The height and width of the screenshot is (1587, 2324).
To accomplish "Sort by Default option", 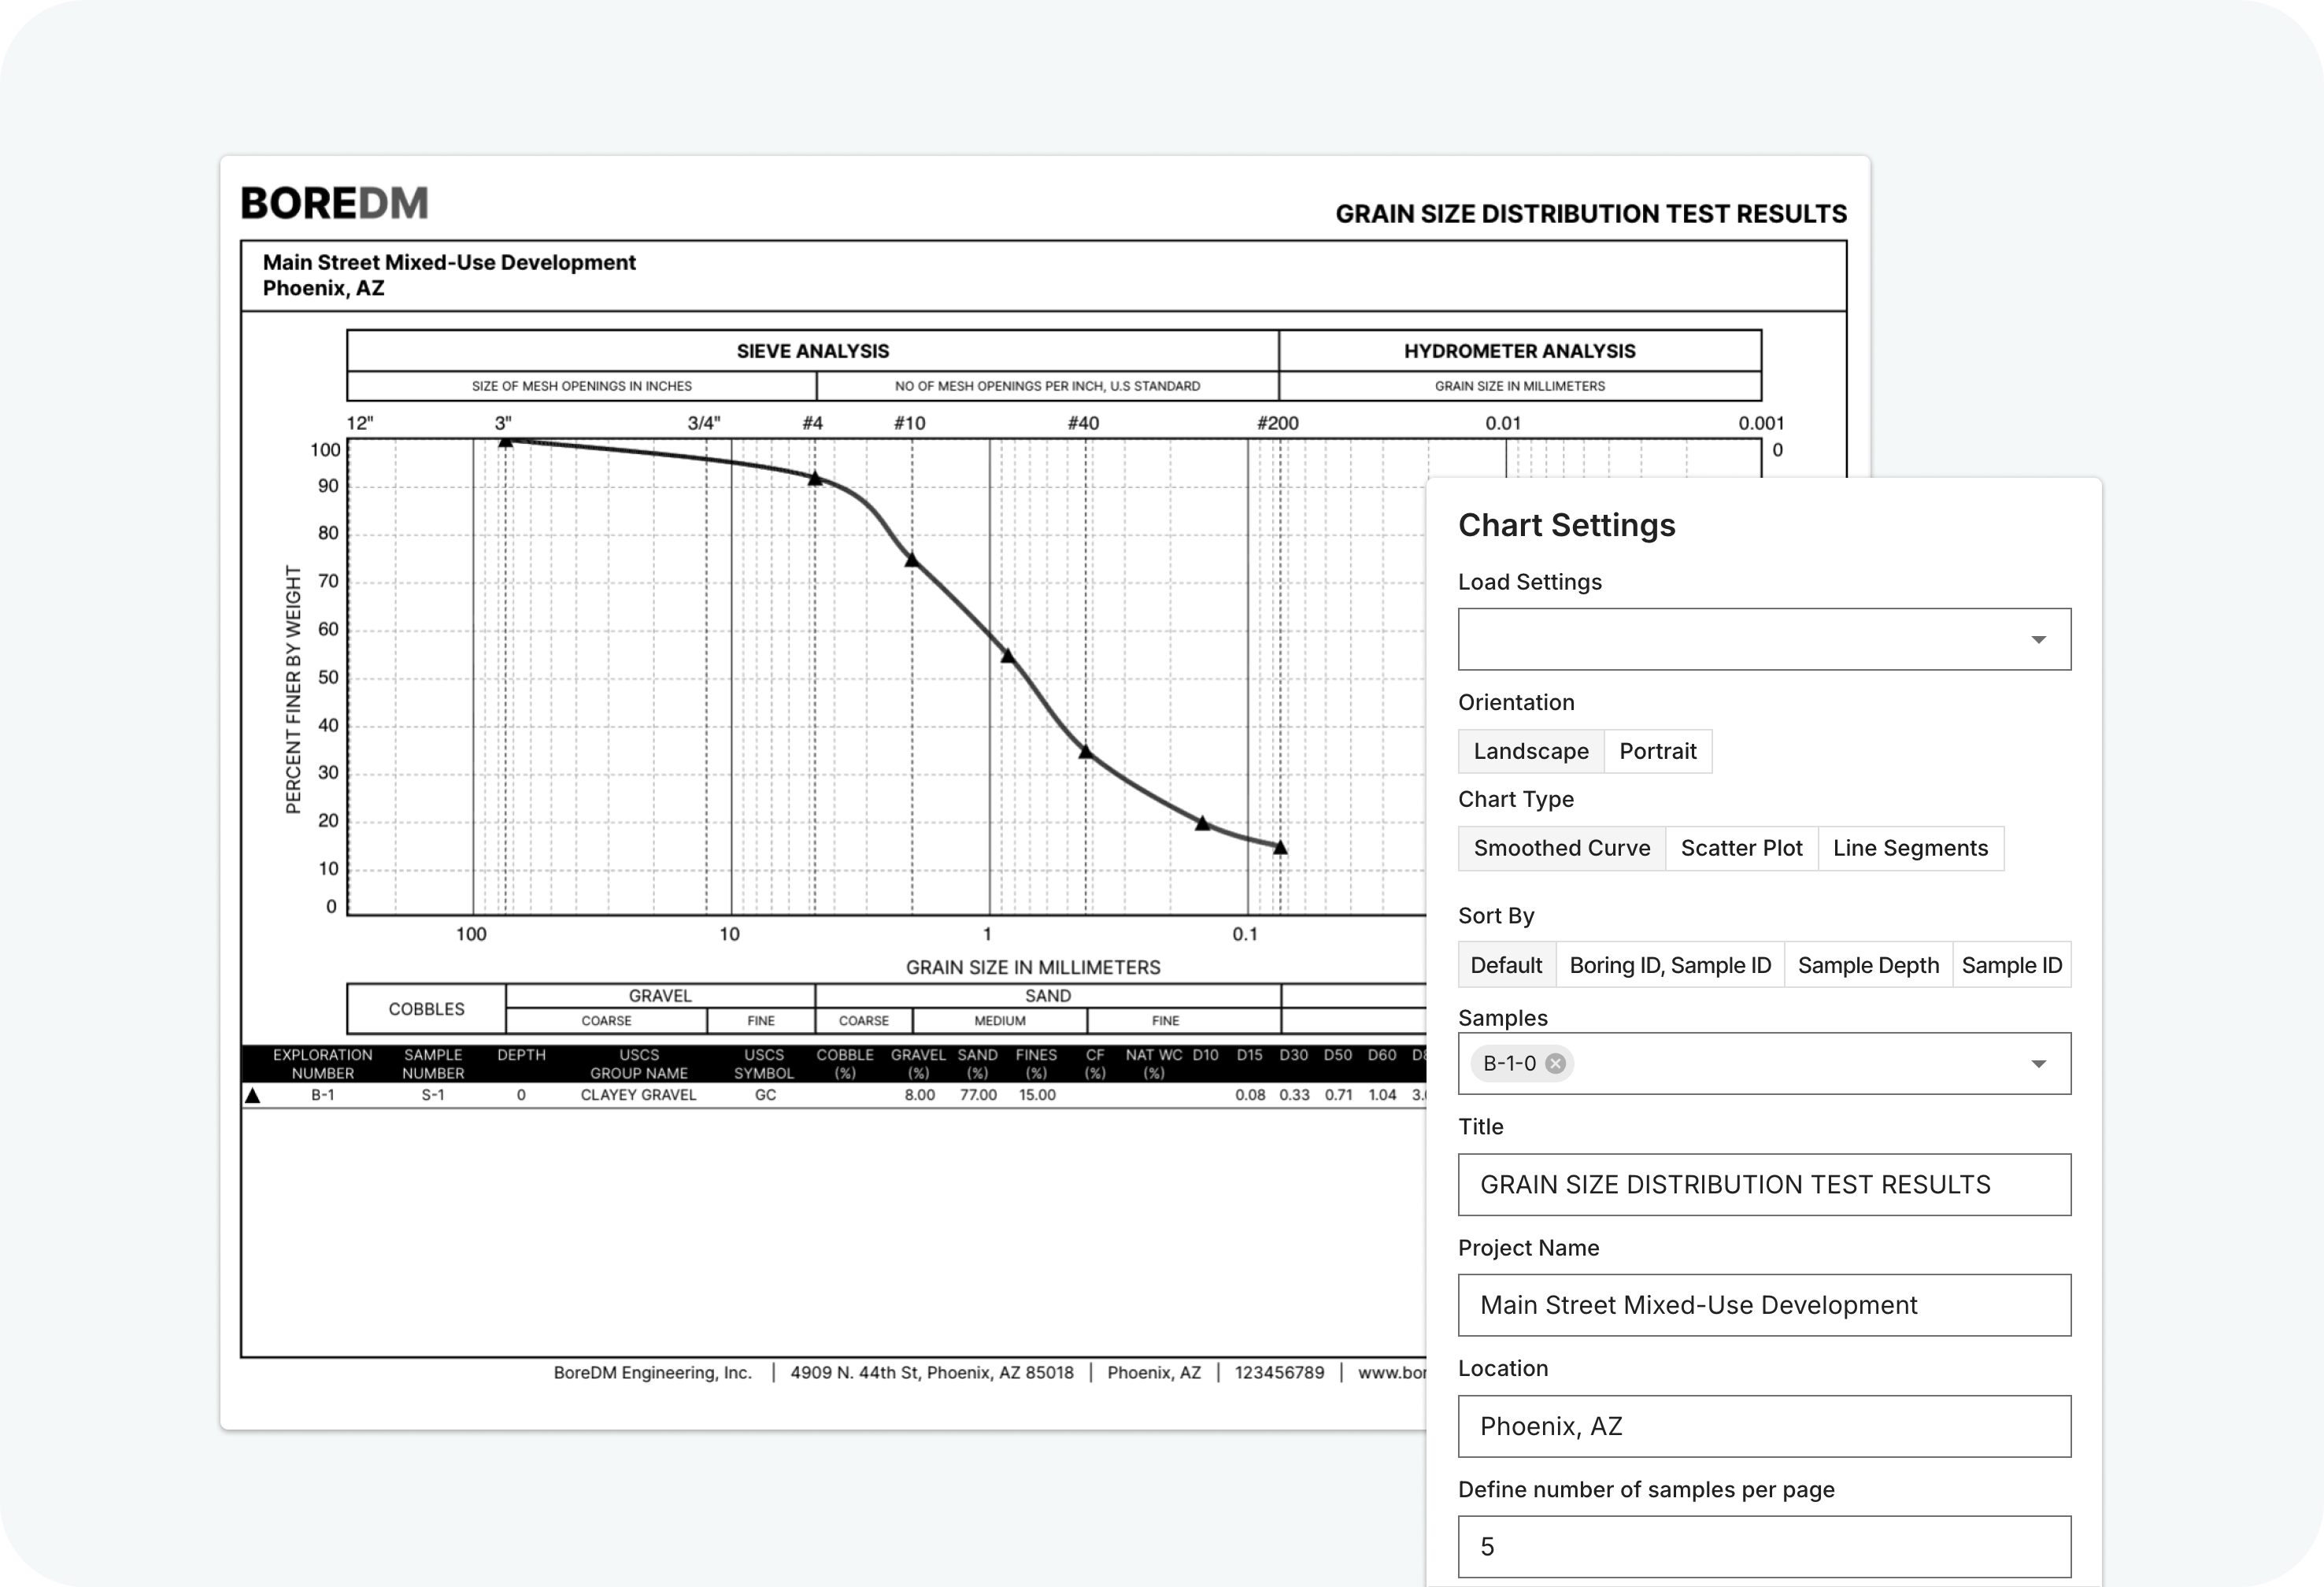I will (x=1506, y=965).
